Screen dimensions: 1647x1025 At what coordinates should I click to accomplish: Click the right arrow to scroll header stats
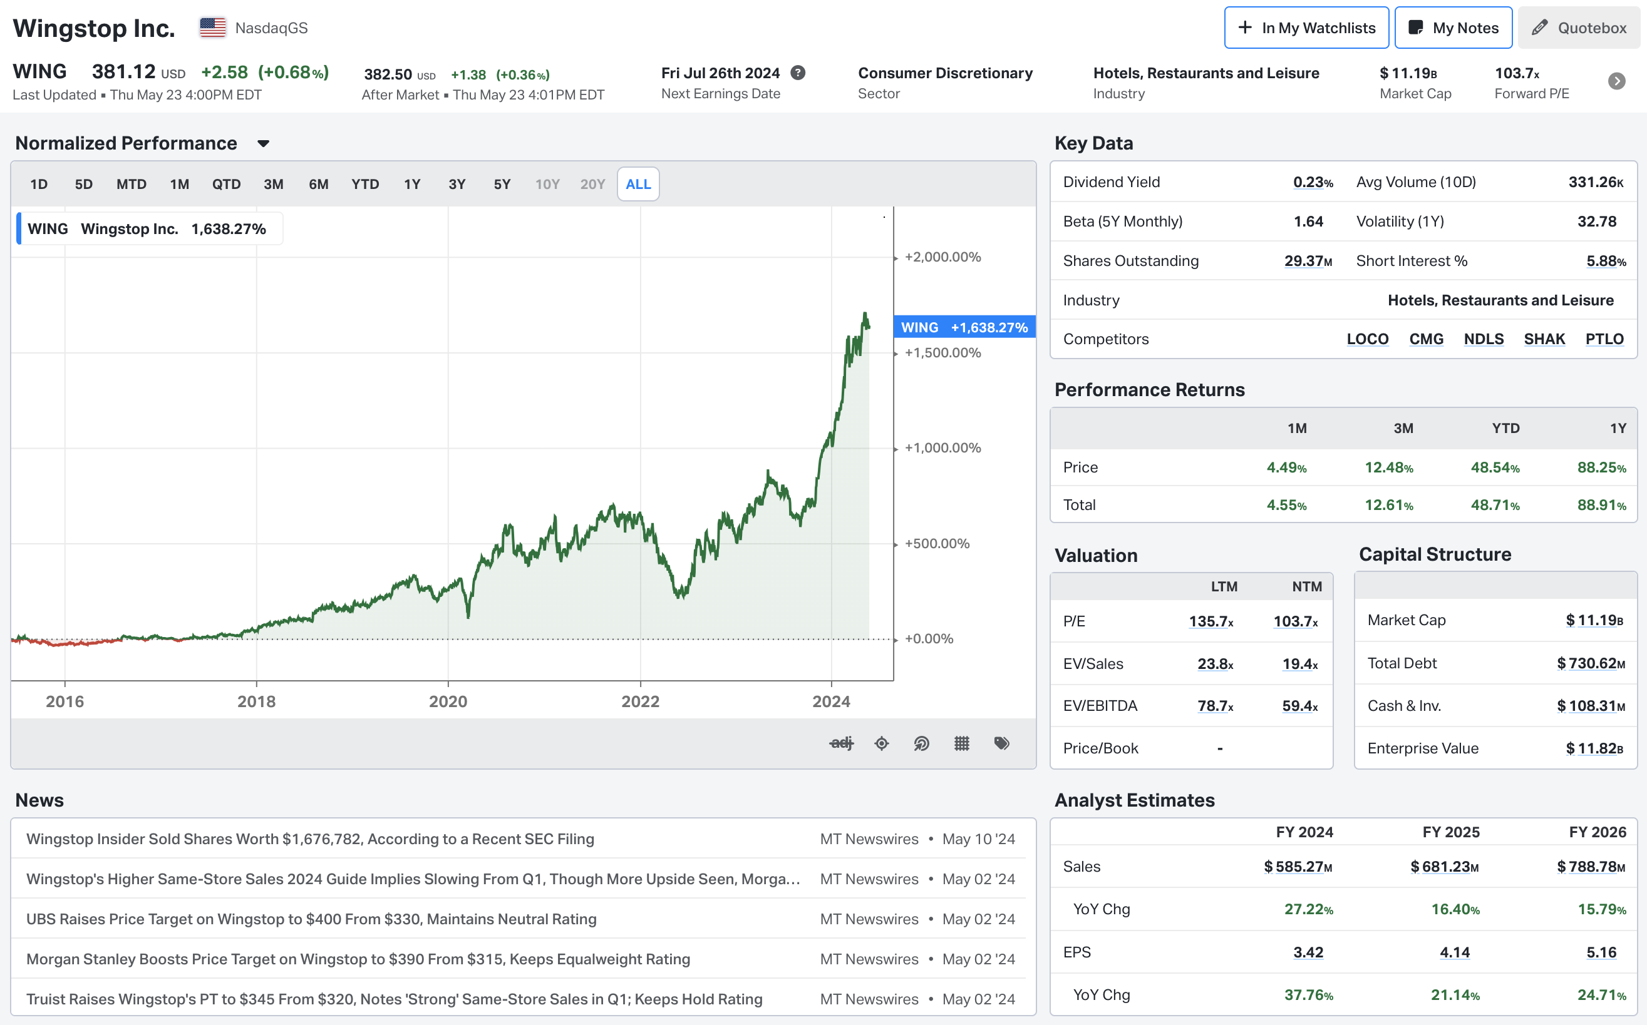1616,81
